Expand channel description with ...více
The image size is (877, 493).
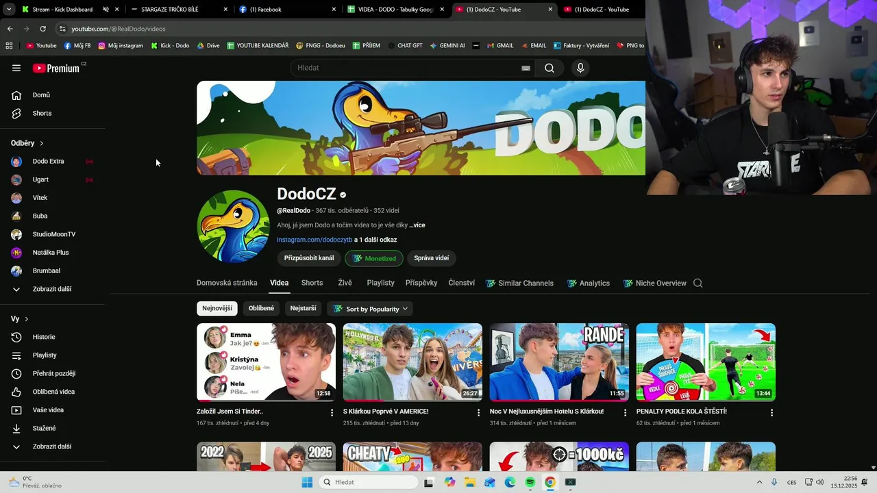(417, 225)
